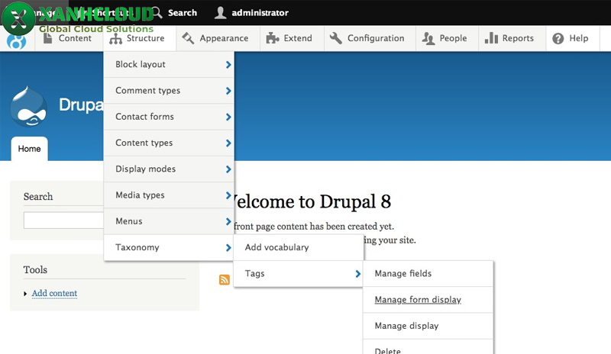Expand the Display modes submenu arrow
Screen dimensions: 611x354
(228, 169)
